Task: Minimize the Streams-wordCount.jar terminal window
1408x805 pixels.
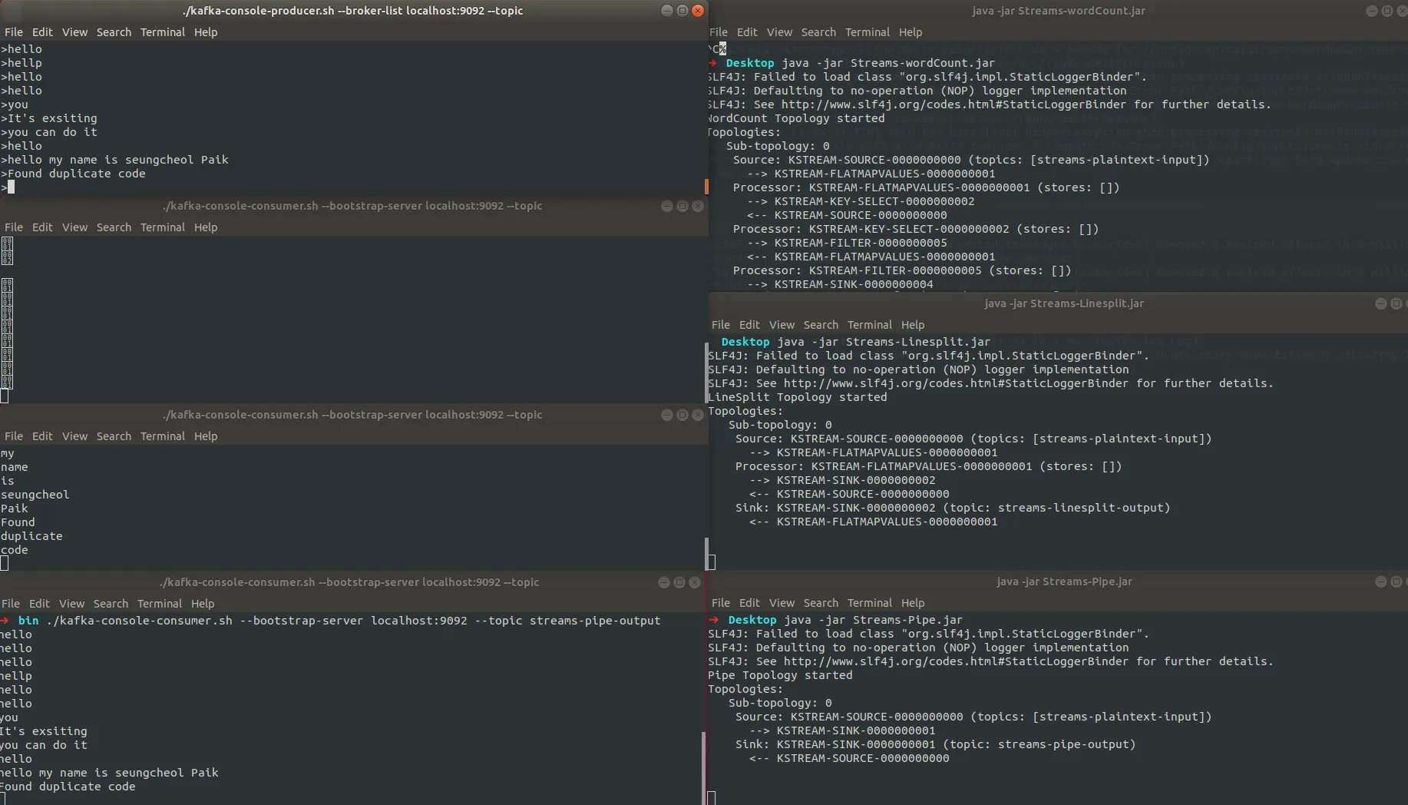Action: point(1372,11)
